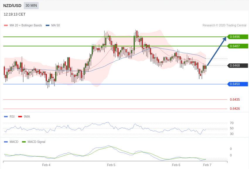Click the pink MA 20 Bollinger legend swatch
The height and width of the screenshot is (169, 249).
point(6,26)
